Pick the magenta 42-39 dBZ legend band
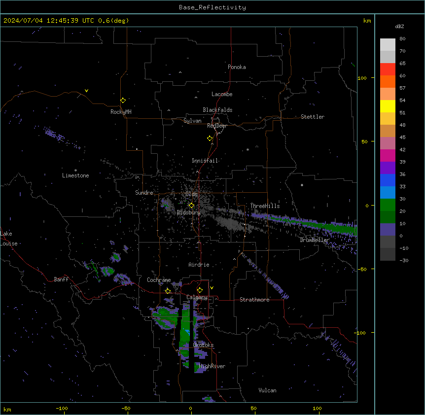 coord(388,155)
